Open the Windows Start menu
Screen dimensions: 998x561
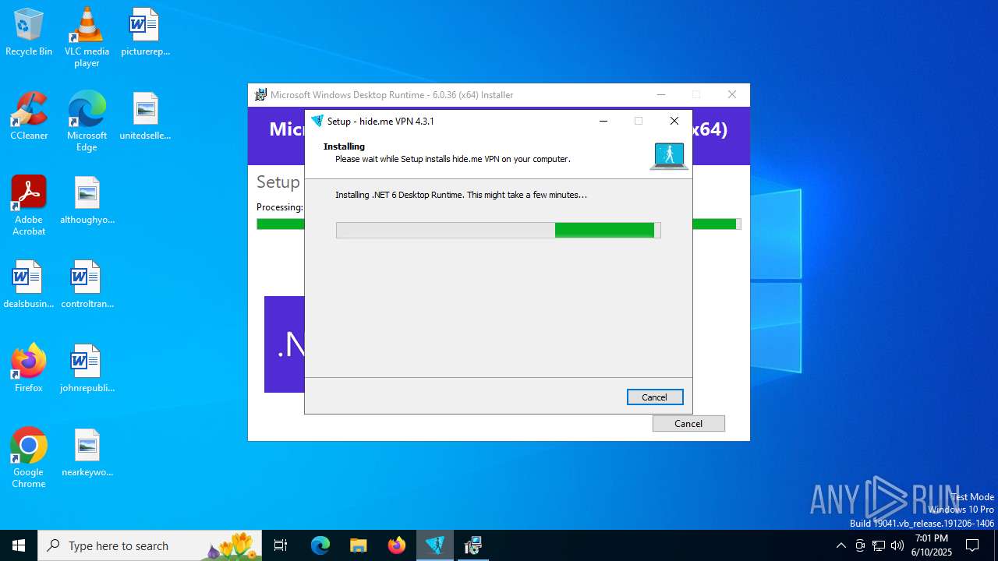[19, 545]
